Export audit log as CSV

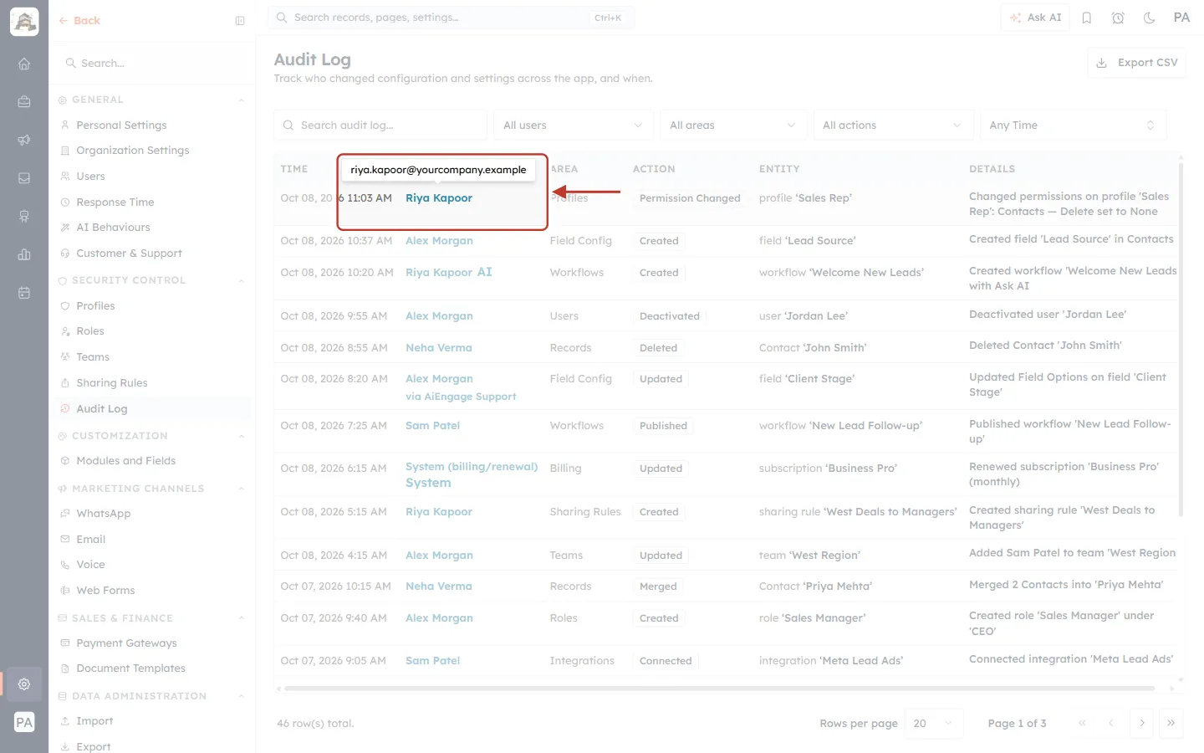pos(1136,63)
